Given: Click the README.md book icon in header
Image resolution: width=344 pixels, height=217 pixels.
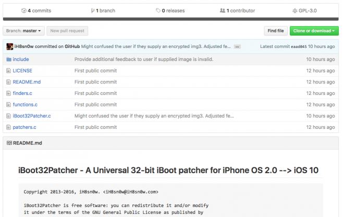Looking at the screenshot, I should 9,143.
